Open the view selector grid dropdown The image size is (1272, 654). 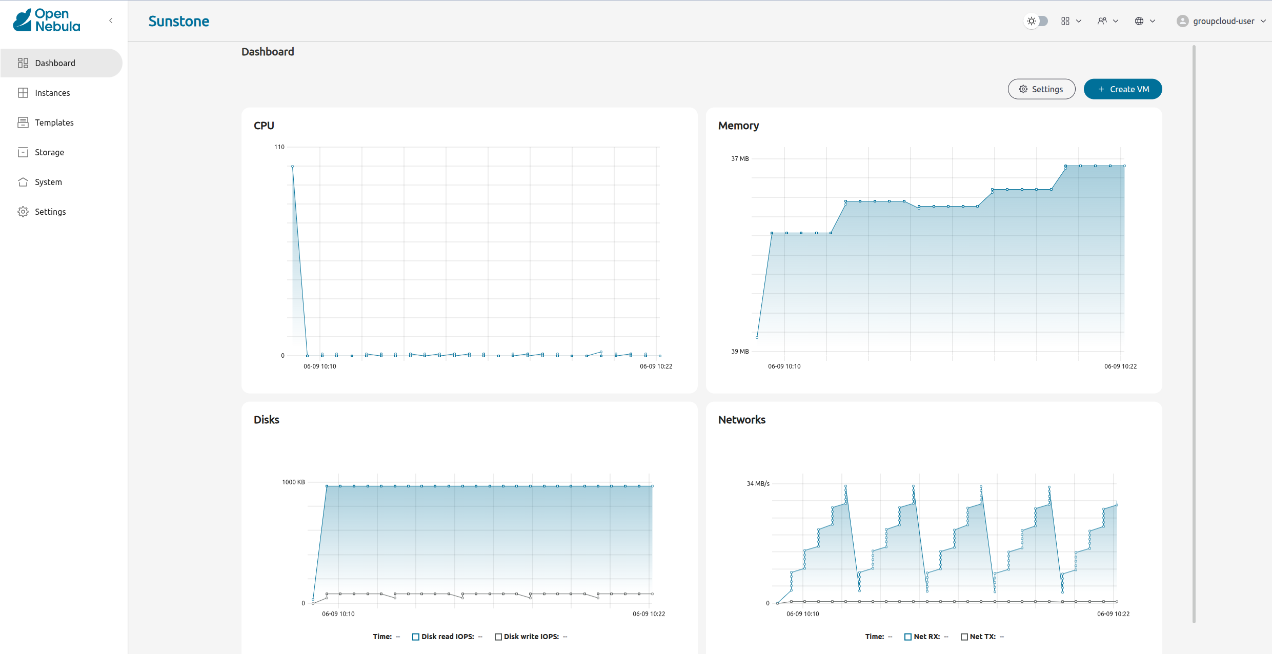point(1071,21)
